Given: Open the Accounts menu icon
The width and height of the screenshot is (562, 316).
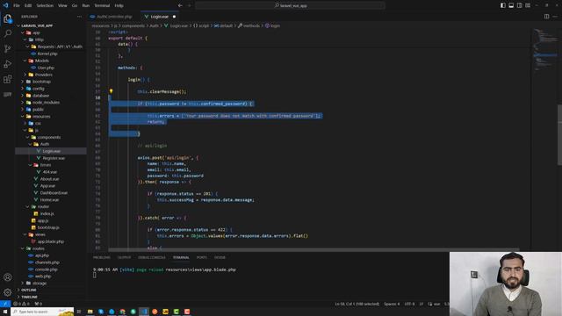Looking at the screenshot, I should [x=7, y=277].
